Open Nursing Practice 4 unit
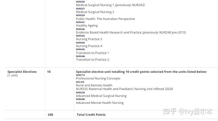The image size is (218, 121). click(x=89, y=46)
